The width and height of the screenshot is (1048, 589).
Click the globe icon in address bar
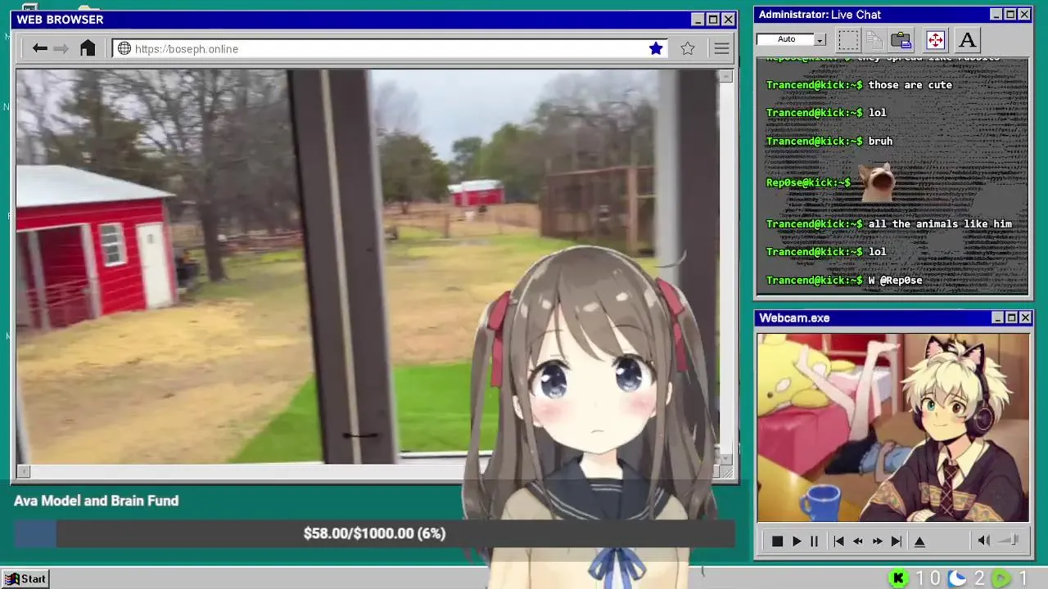pyautogui.click(x=124, y=49)
